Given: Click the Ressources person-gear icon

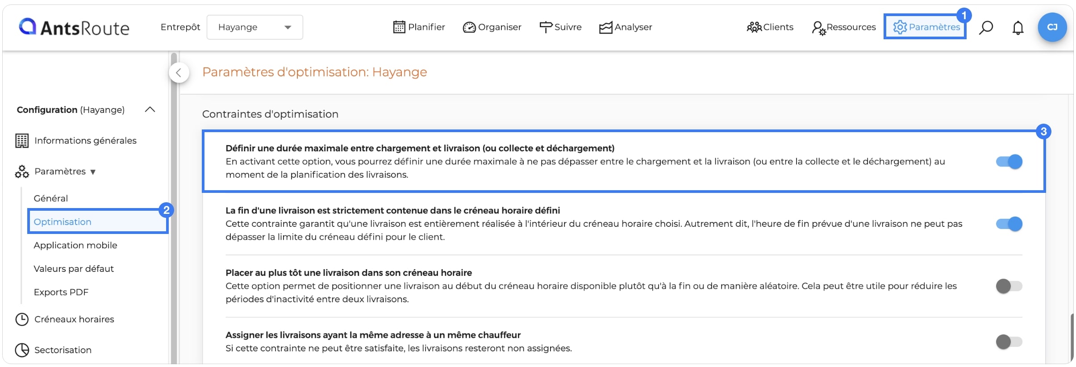Looking at the screenshot, I should (819, 28).
